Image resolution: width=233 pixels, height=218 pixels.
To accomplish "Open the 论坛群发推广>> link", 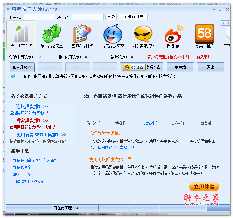I will (x=32, y=107).
